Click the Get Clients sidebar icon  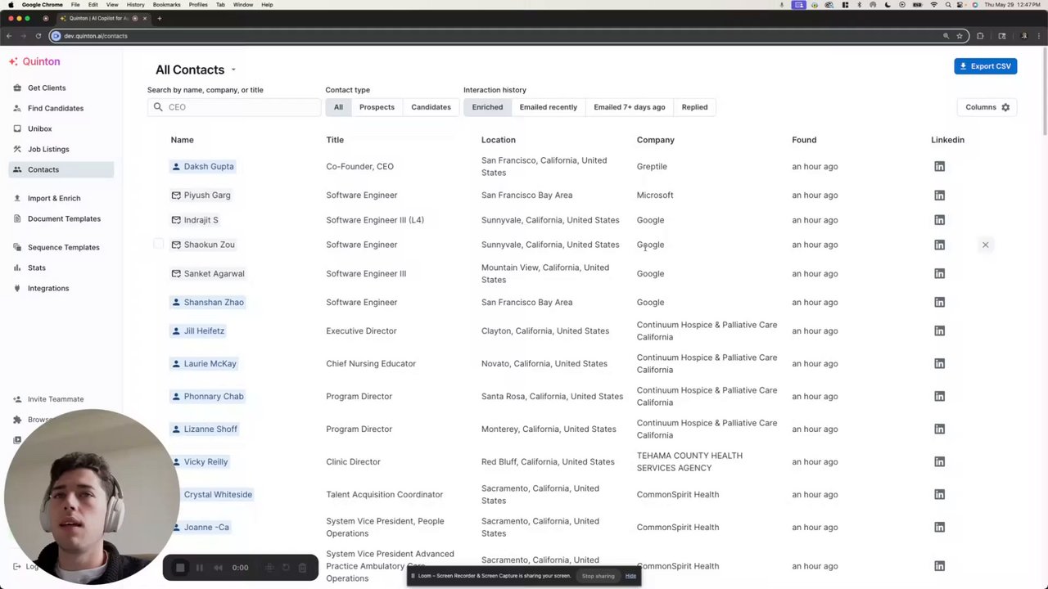tap(18, 88)
